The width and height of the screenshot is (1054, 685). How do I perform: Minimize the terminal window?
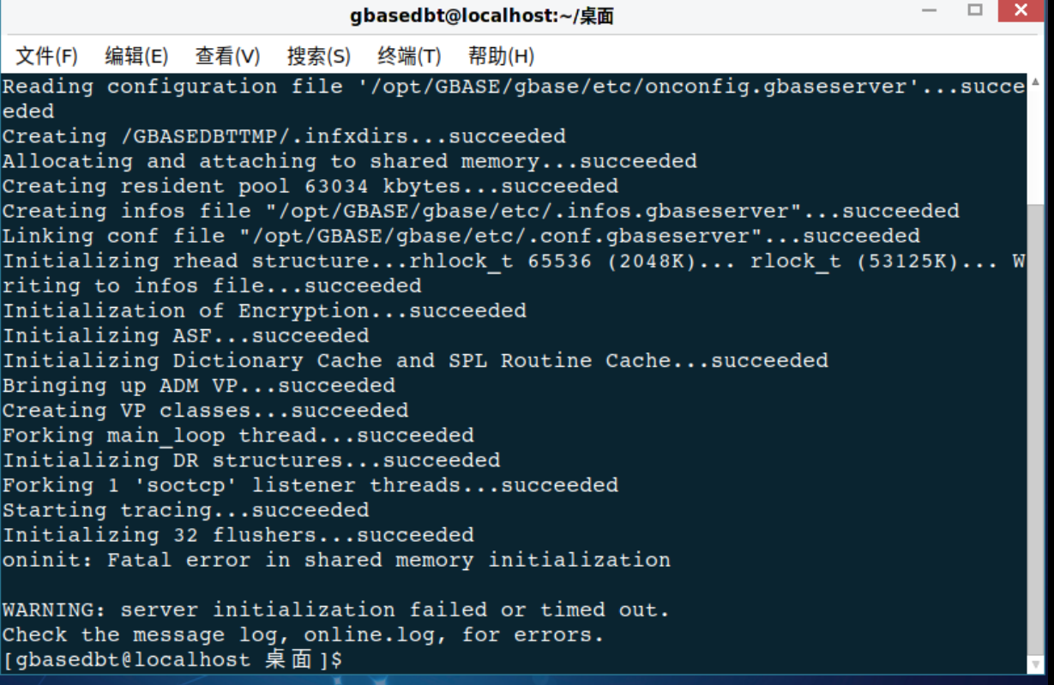[x=931, y=12]
